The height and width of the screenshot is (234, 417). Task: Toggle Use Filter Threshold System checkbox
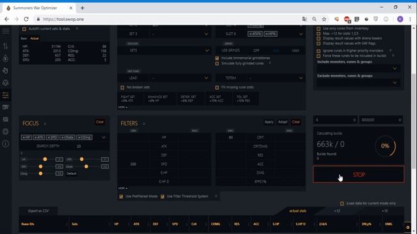(162, 196)
